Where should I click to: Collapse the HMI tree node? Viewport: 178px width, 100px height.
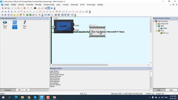157,26
